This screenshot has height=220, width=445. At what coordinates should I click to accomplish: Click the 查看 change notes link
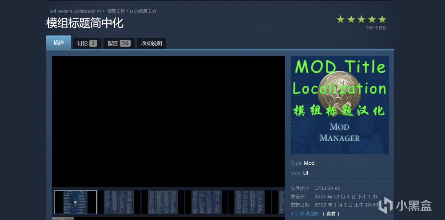pyautogui.click(x=331, y=214)
